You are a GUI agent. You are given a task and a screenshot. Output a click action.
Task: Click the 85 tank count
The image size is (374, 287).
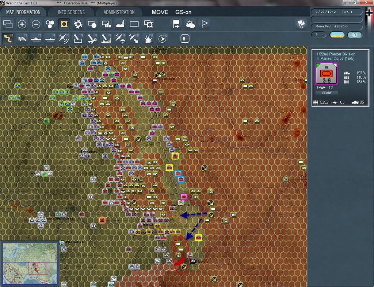click(362, 102)
